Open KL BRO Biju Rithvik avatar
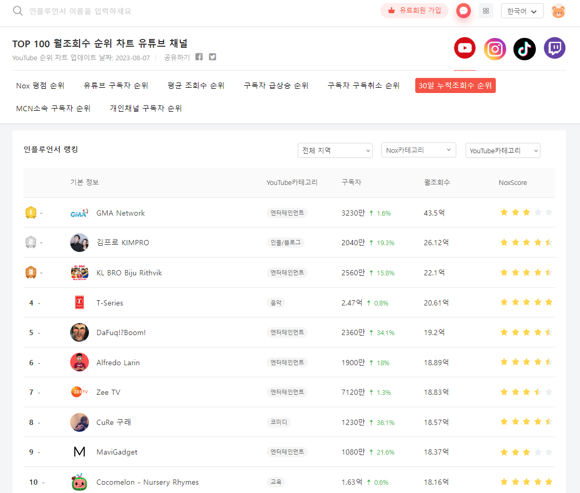 click(x=79, y=273)
